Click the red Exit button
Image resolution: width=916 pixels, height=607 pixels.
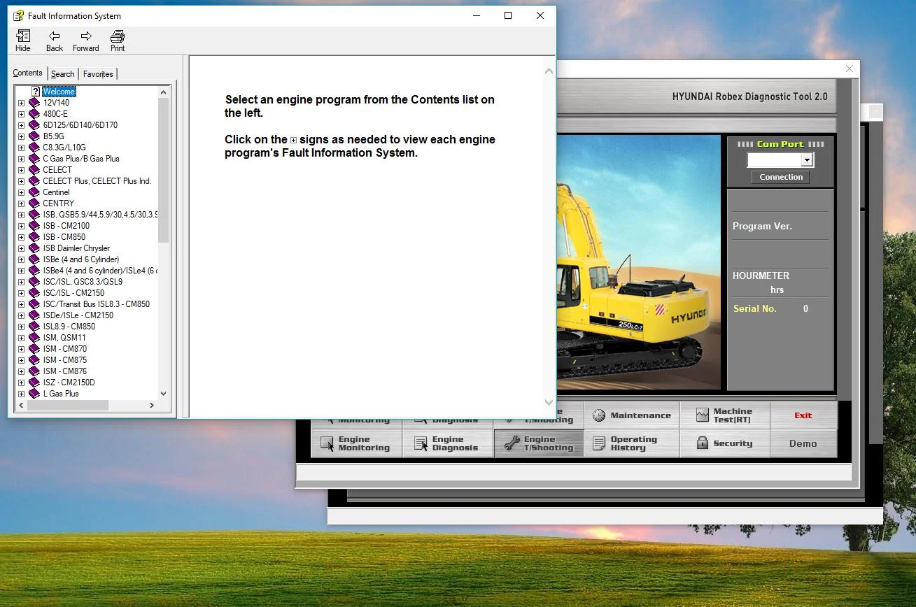(x=803, y=415)
